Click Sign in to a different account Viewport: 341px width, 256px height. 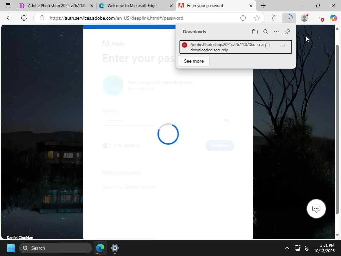click(x=129, y=187)
